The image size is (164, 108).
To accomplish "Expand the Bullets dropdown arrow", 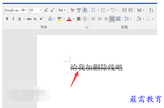I will coord(98,10).
